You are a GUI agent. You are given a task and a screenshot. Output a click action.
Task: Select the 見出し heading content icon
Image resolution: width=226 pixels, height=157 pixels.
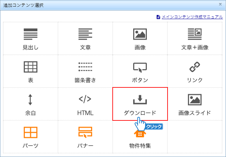pyautogui.click(x=31, y=34)
